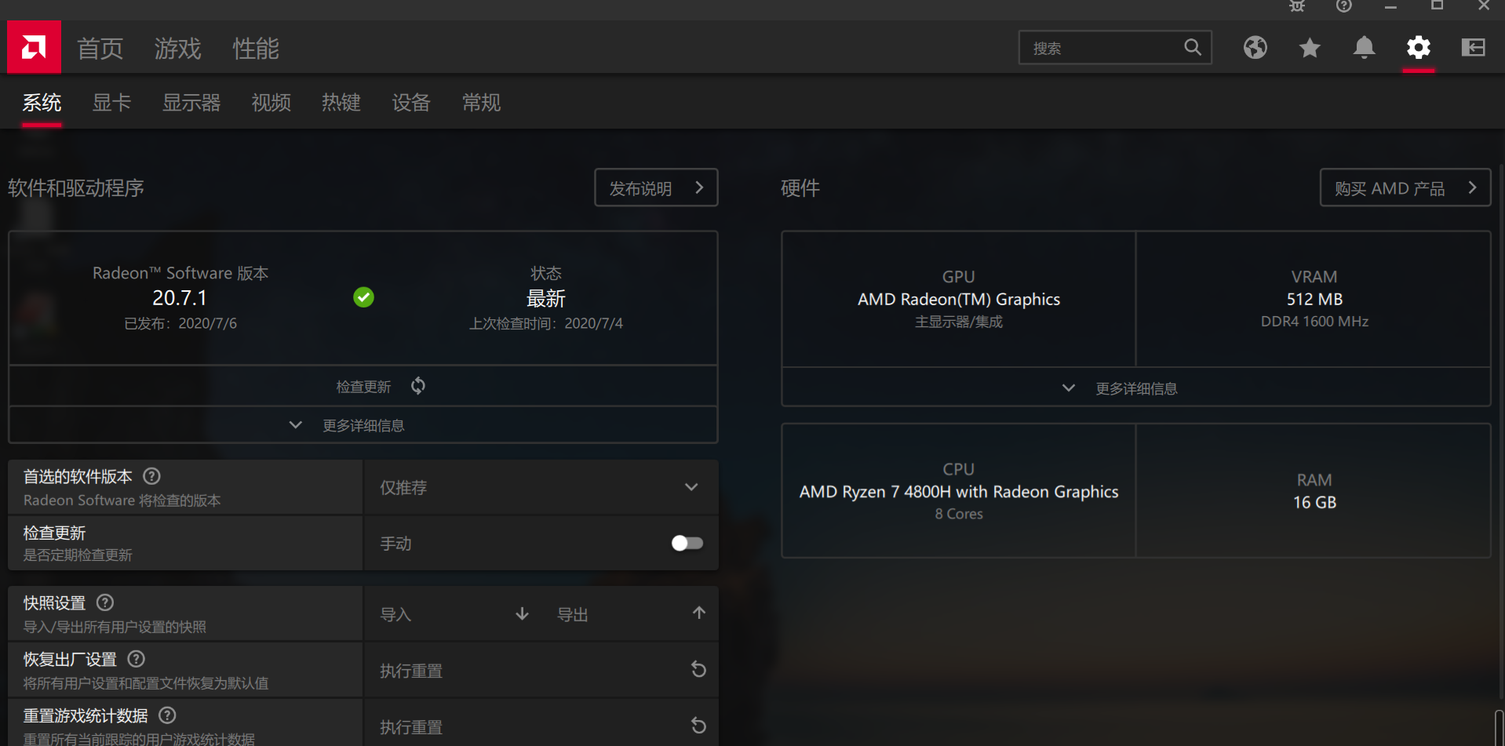Click help icon next to 重置游戏统计数据

pyautogui.click(x=167, y=715)
